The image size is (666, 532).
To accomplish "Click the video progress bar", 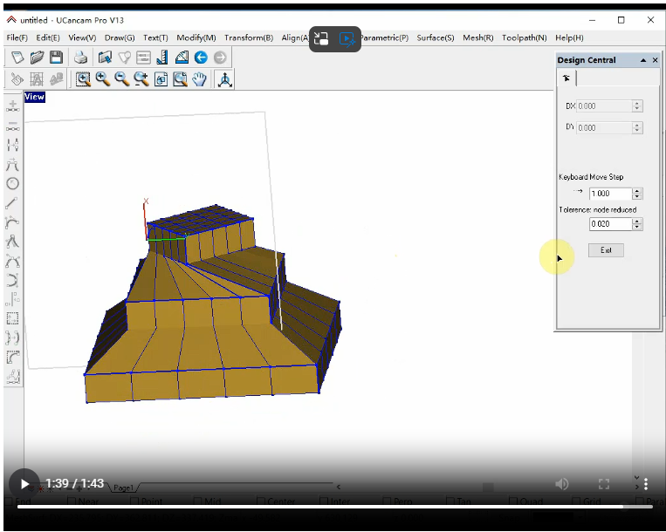I will [332, 506].
